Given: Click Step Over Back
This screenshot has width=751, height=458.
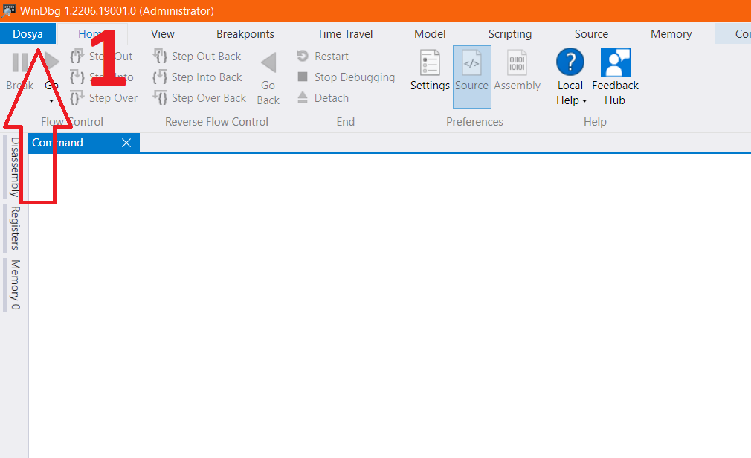Looking at the screenshot, I should point(200,98).
